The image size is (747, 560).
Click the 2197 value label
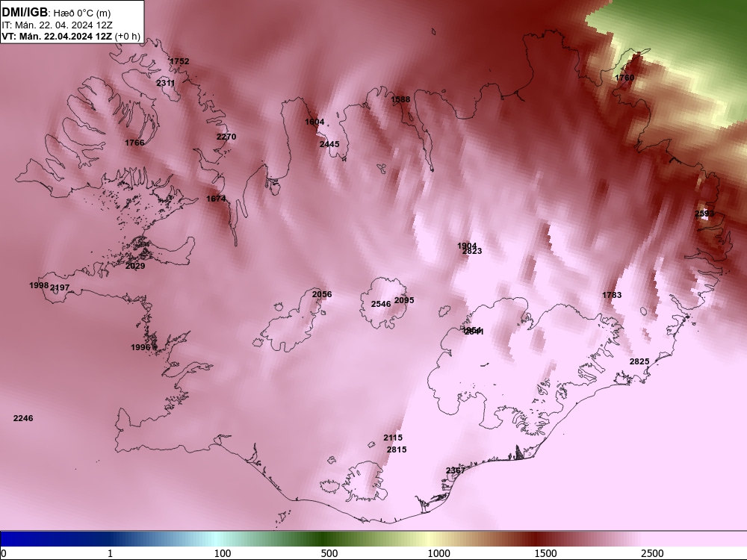click(x=60, y=287)
